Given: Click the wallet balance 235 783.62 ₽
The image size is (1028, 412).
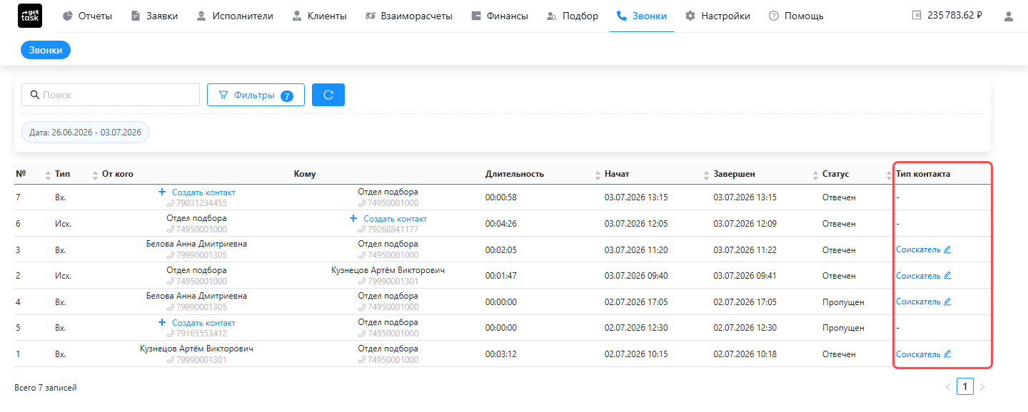Looking at the screenshot, I should pyautogui.click(x=947, y=16).
